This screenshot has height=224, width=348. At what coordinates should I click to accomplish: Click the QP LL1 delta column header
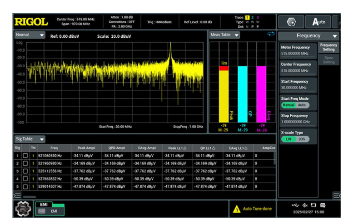(208, 148)
